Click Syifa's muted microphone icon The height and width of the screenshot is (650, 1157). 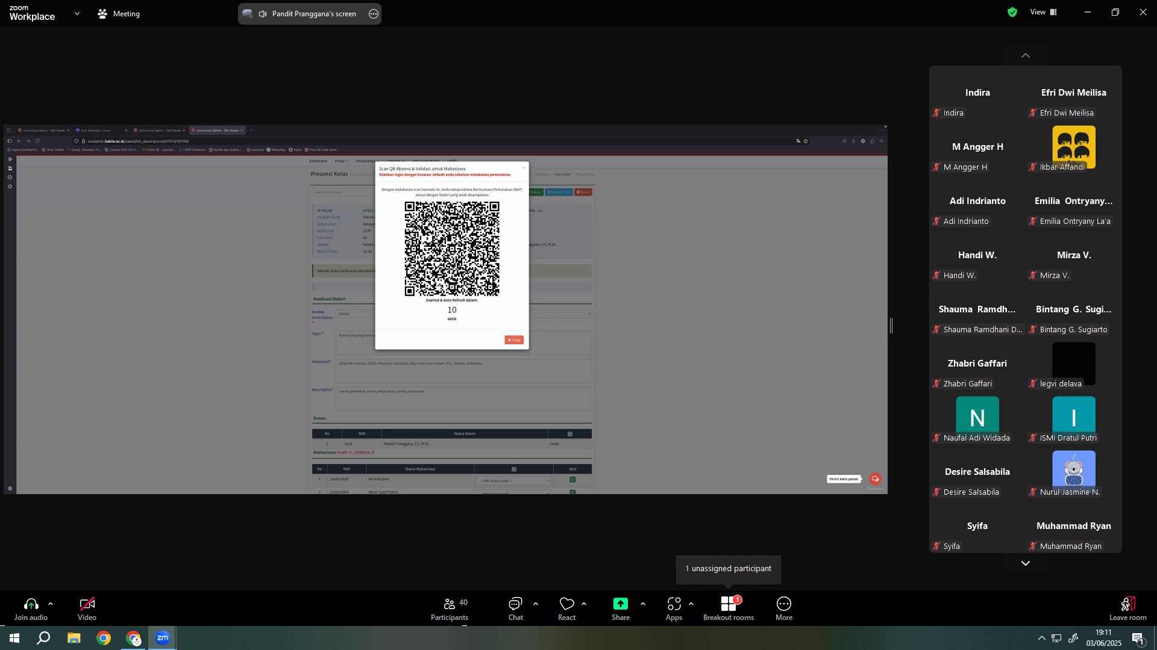pos(936,546)
